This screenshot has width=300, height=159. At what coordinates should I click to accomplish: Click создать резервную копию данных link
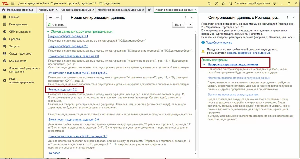coord(248,53)
